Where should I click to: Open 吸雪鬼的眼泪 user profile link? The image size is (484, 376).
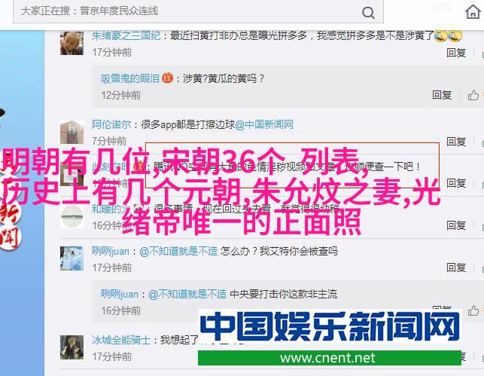coord(130,78)
